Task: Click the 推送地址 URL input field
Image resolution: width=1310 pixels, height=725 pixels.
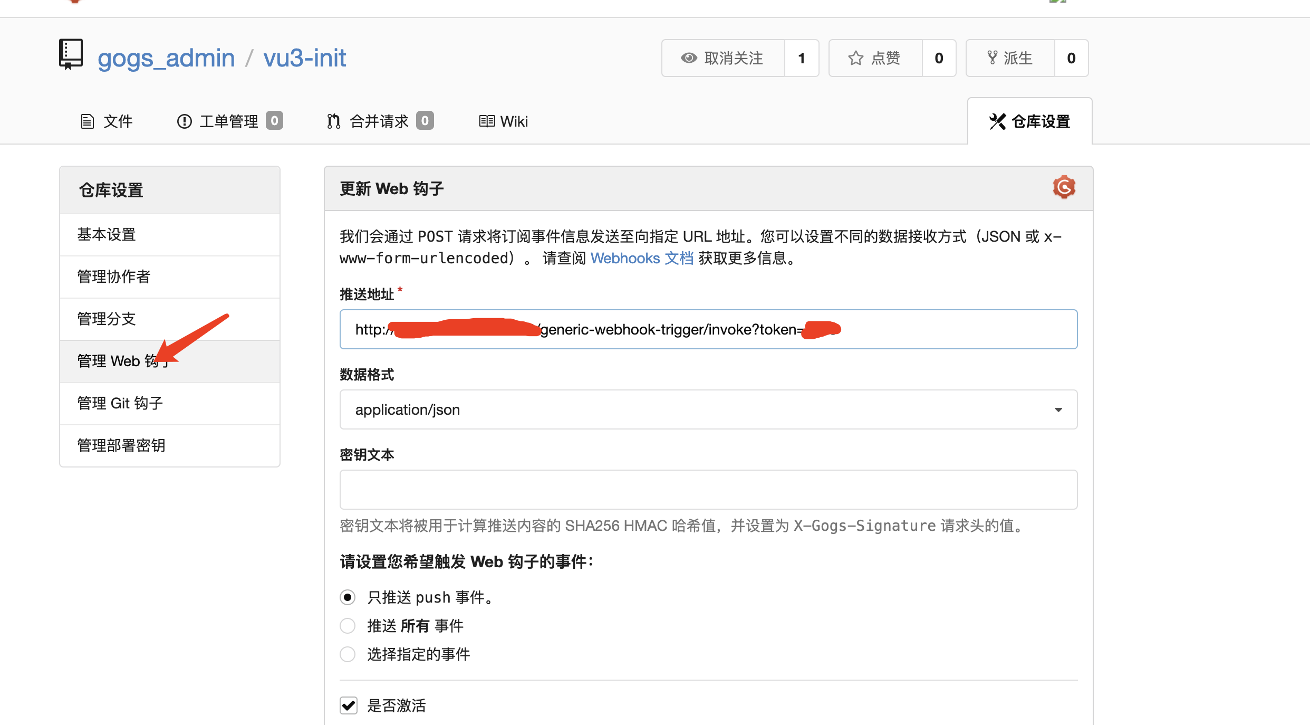Action: point(708,329)
